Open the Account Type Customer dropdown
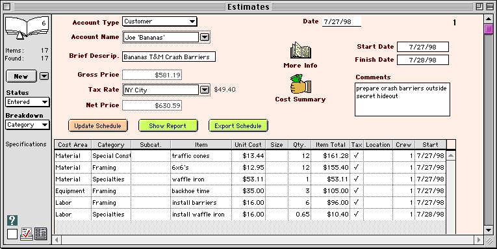497x249 pixels. [159, 21]
